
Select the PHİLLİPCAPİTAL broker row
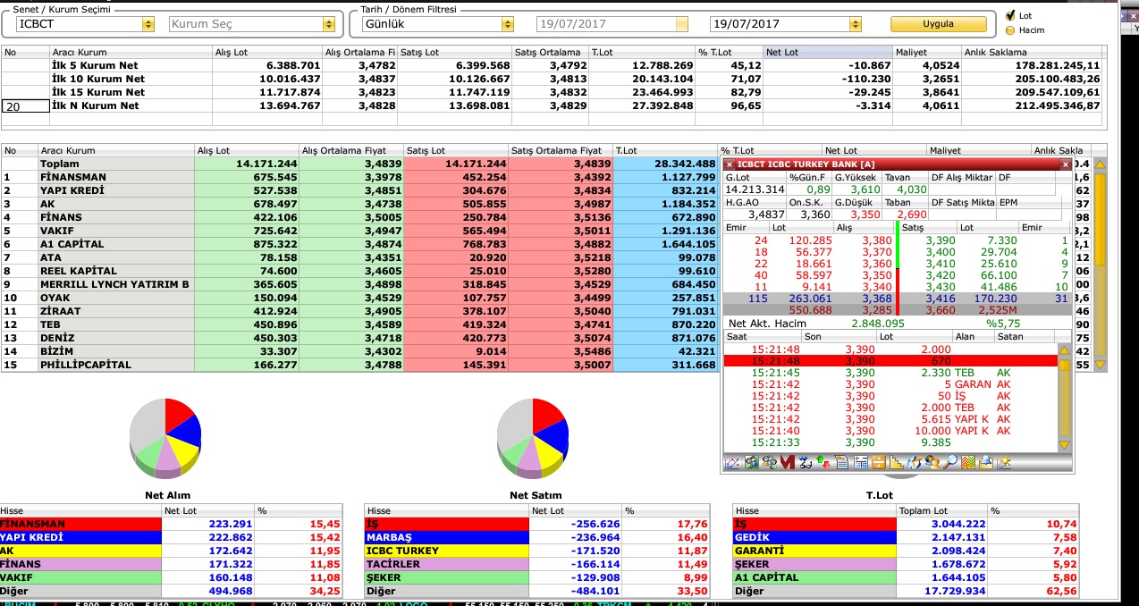click(359, 365)
